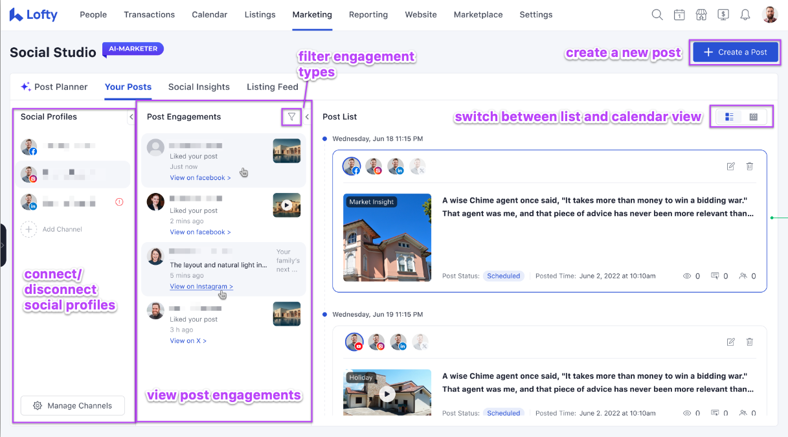The image size is (788, 437).
Task: Open the View on Instagram link
Action: [201, 286]
